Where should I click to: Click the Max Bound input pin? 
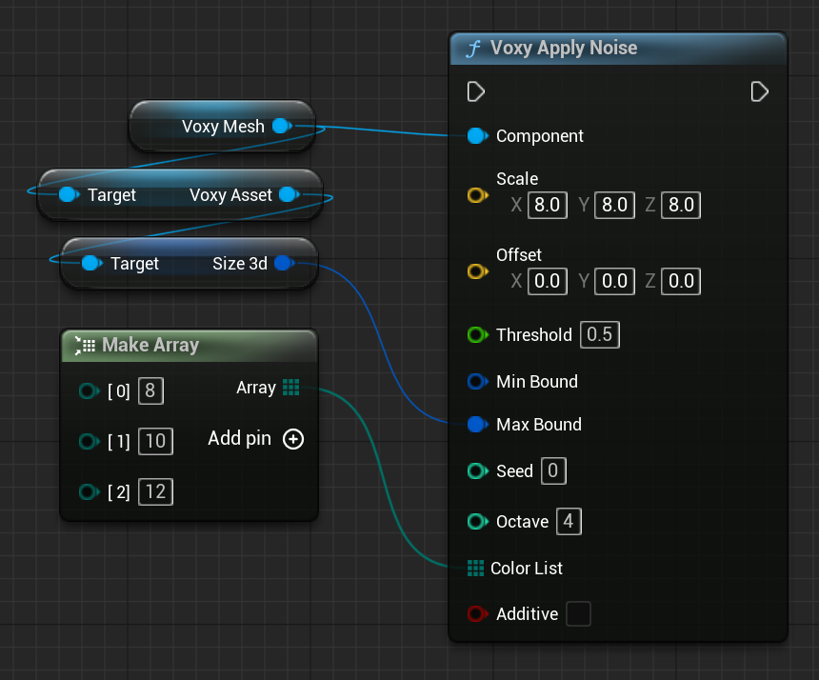[x=477, y=425]
